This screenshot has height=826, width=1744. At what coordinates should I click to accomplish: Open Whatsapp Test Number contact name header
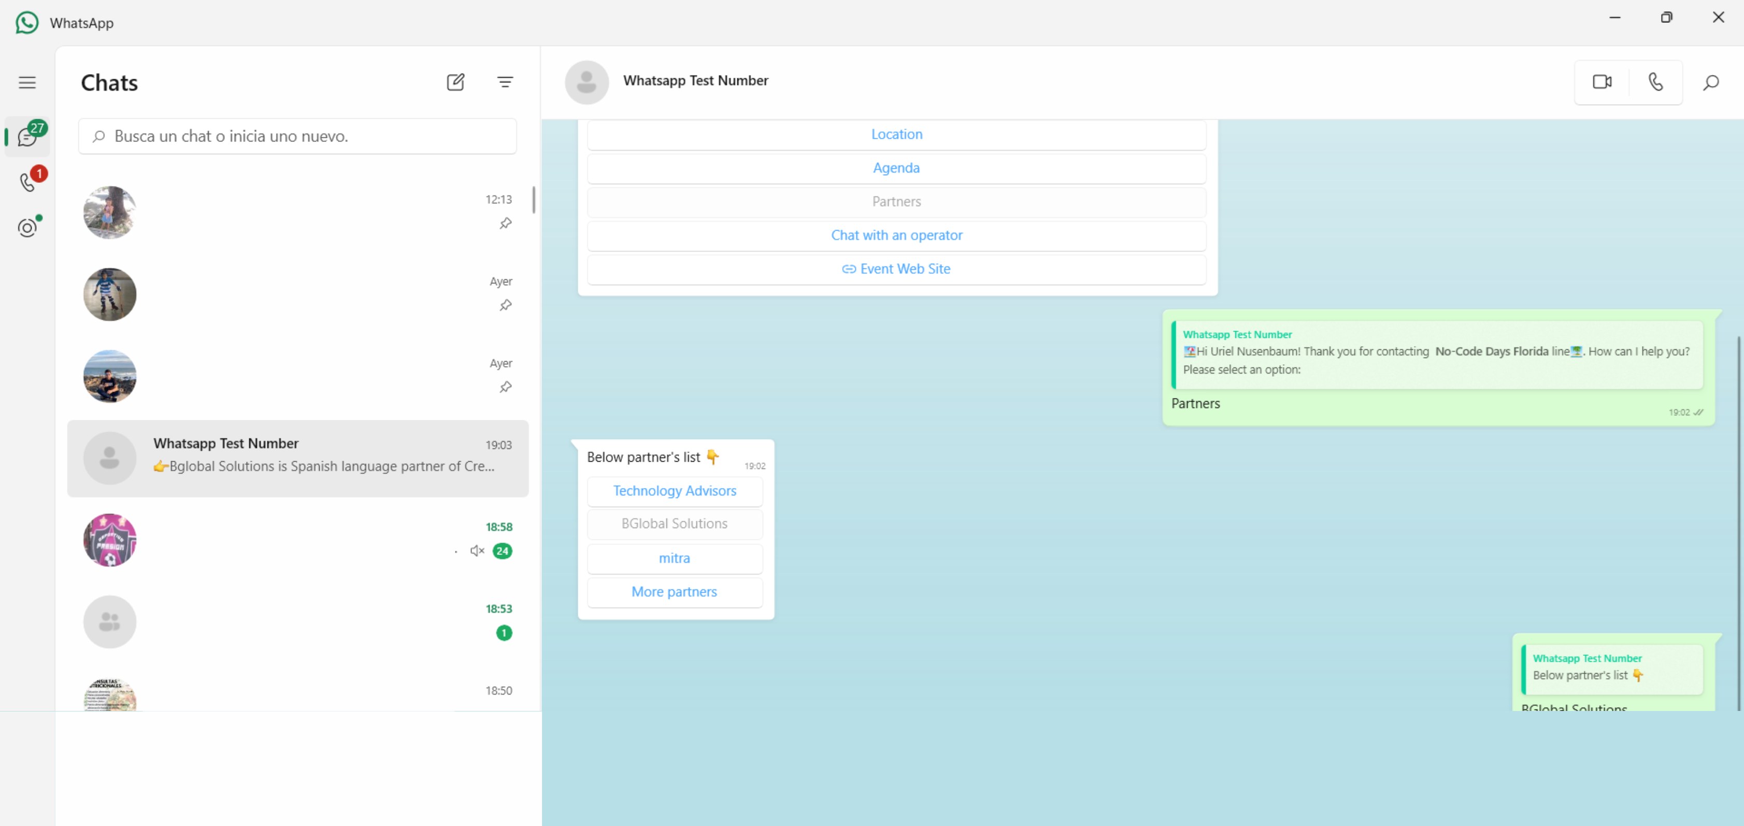point(695,80)
